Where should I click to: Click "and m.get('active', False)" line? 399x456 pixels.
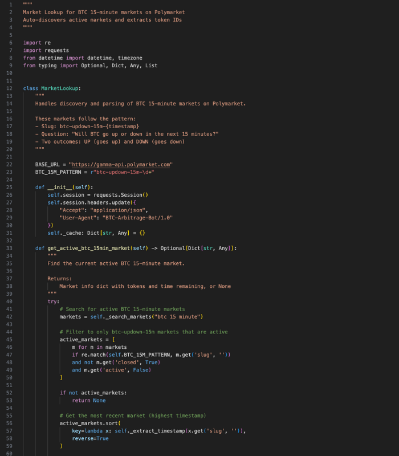pyautogui.click(x=111, y=370)
